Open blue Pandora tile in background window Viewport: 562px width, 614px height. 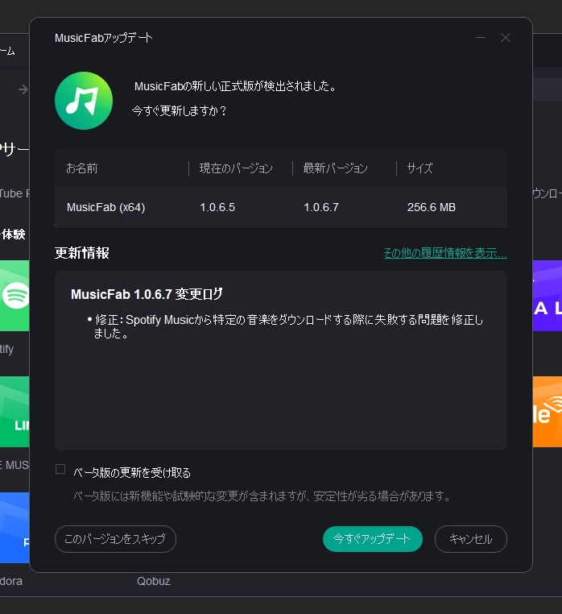14,528
